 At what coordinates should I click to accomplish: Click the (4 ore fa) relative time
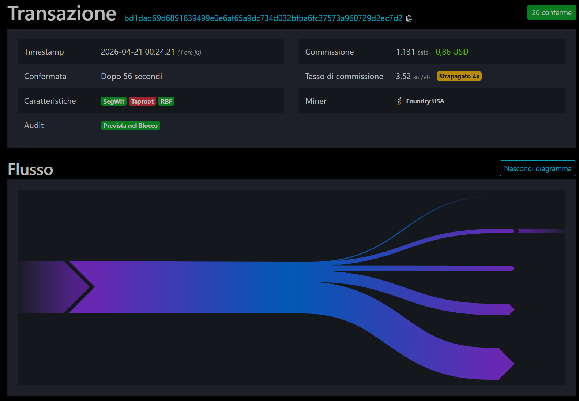189,52
